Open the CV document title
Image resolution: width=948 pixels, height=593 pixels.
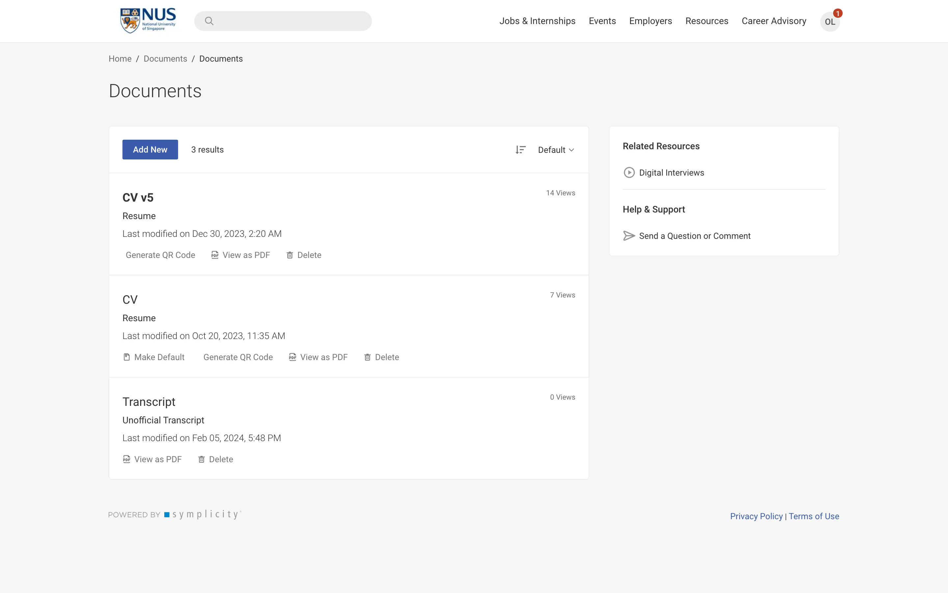[130, 300]
